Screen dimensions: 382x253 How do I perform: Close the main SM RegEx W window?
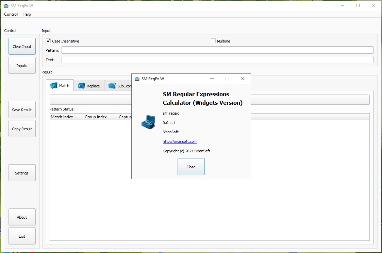(x=373, y=5)
